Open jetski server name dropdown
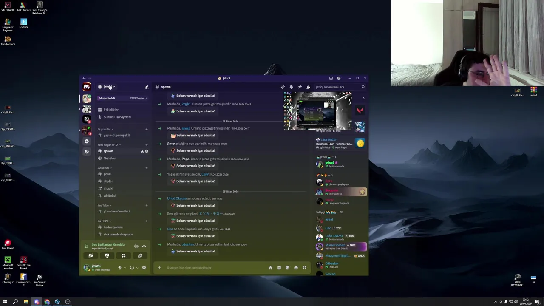This screenshot has height=306, width=544. (107, 87)
